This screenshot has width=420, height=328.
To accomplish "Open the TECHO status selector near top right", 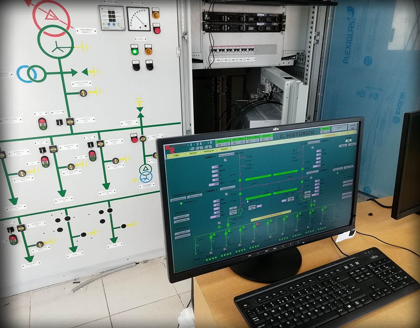I will click(348, 140).
